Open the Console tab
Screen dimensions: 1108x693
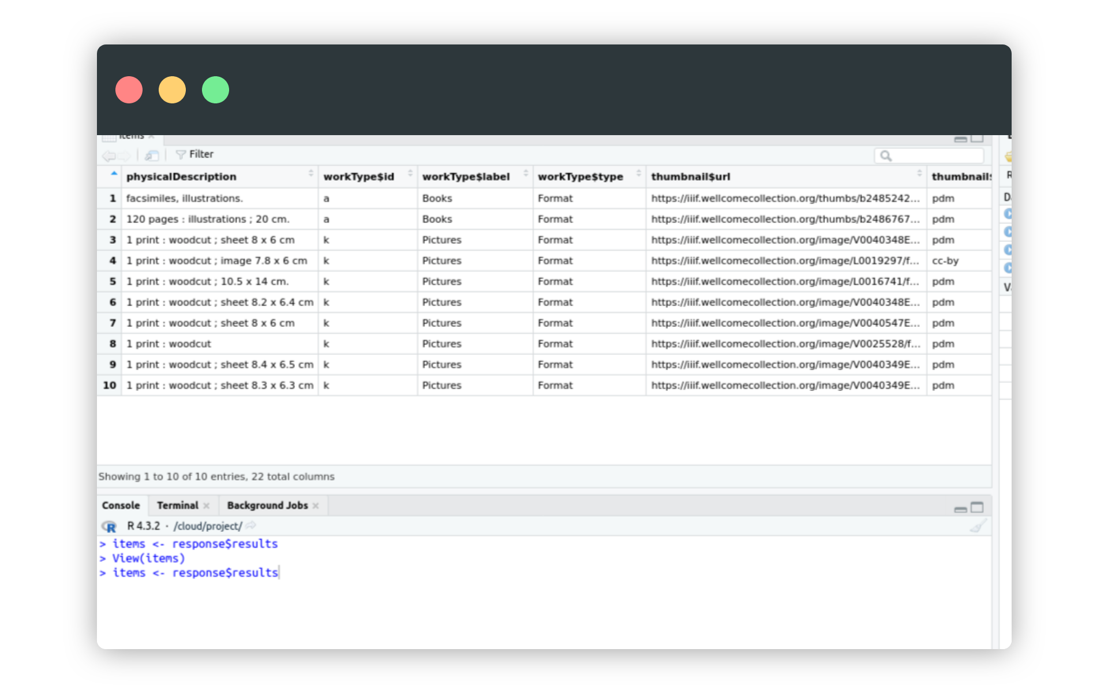[x=121, y=505]
